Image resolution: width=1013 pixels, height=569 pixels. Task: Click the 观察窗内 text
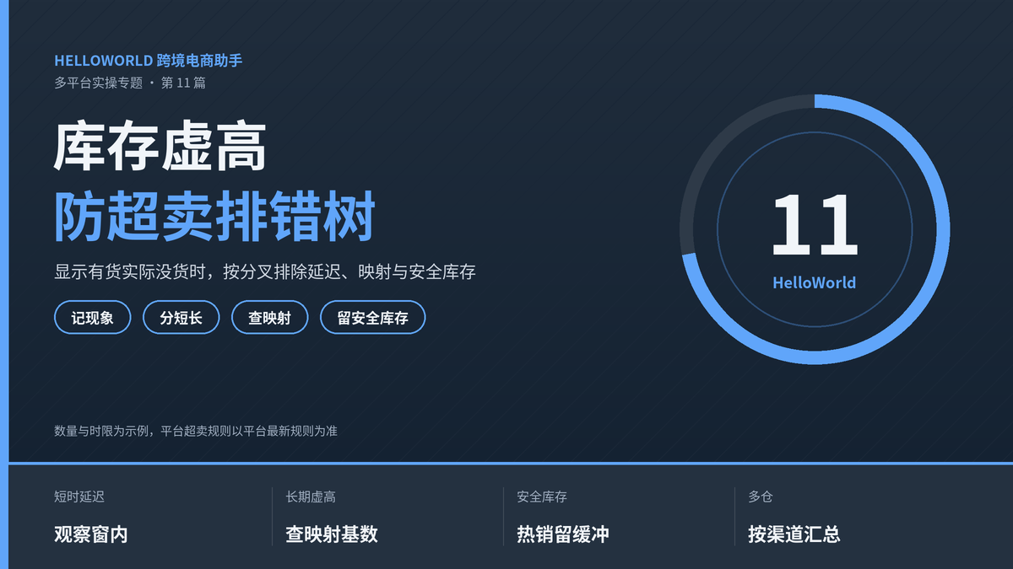click(91, 534)
